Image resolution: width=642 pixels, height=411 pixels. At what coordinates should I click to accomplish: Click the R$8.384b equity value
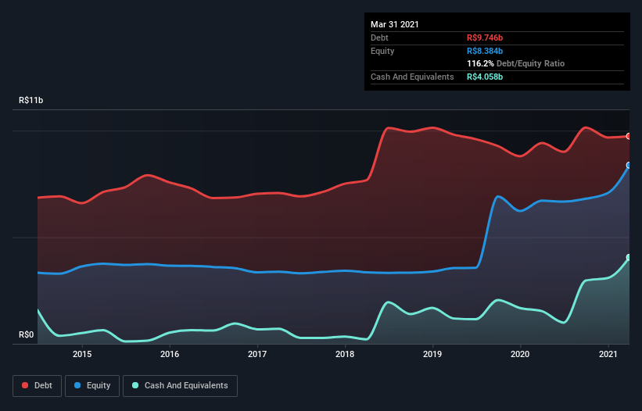pyautogui.click(x=485, y=51)
